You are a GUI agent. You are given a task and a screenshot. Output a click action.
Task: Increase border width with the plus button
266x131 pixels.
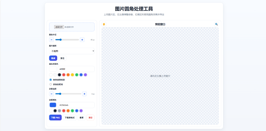[84, 94]
